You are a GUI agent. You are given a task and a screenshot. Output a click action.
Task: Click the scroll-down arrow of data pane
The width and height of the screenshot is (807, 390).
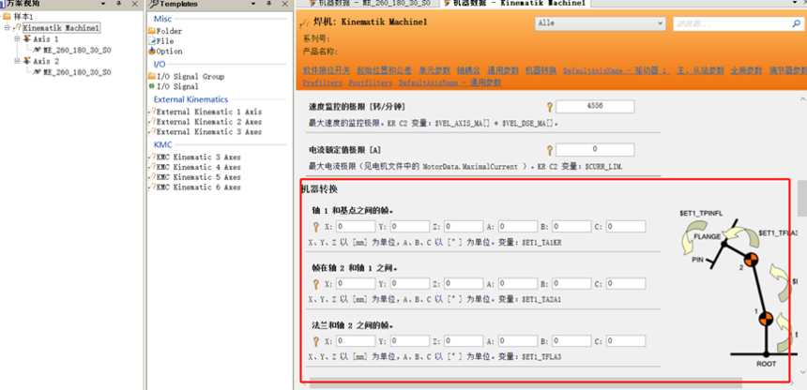point(802,372)
